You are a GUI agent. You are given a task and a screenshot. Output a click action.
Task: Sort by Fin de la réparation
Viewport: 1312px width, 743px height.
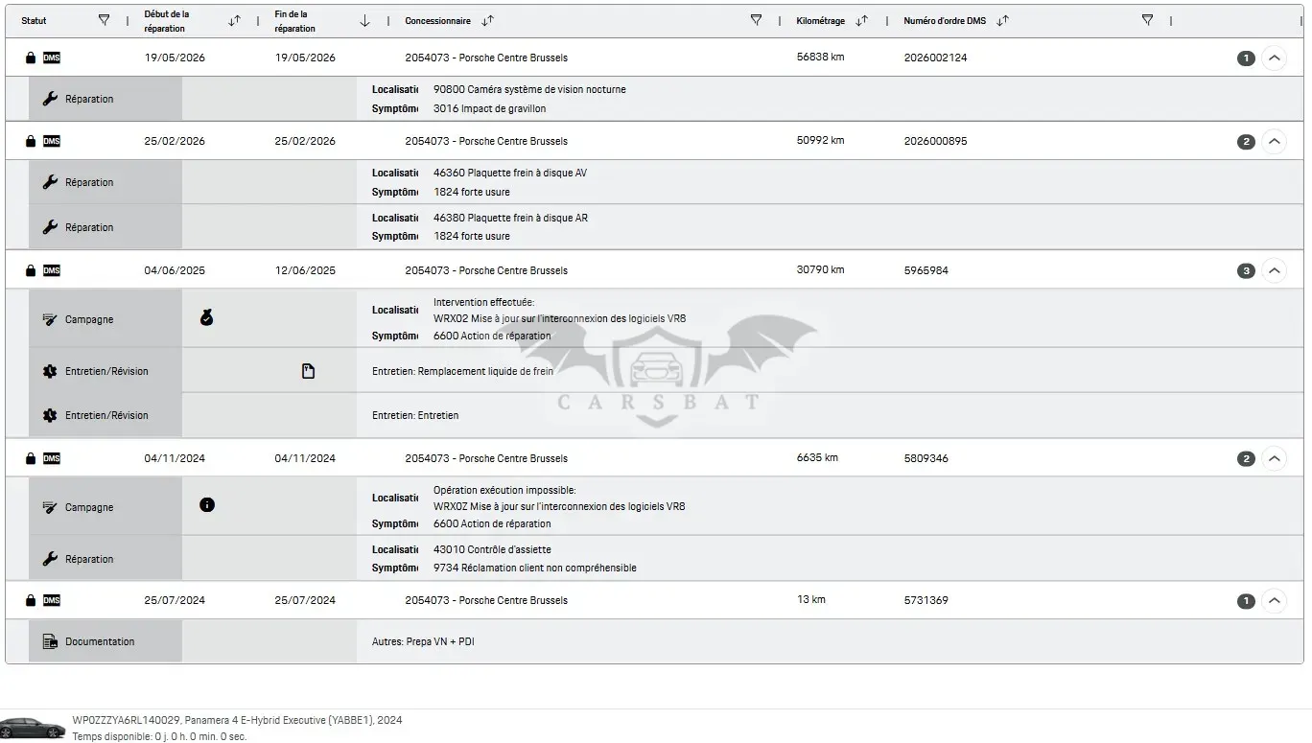364,20
